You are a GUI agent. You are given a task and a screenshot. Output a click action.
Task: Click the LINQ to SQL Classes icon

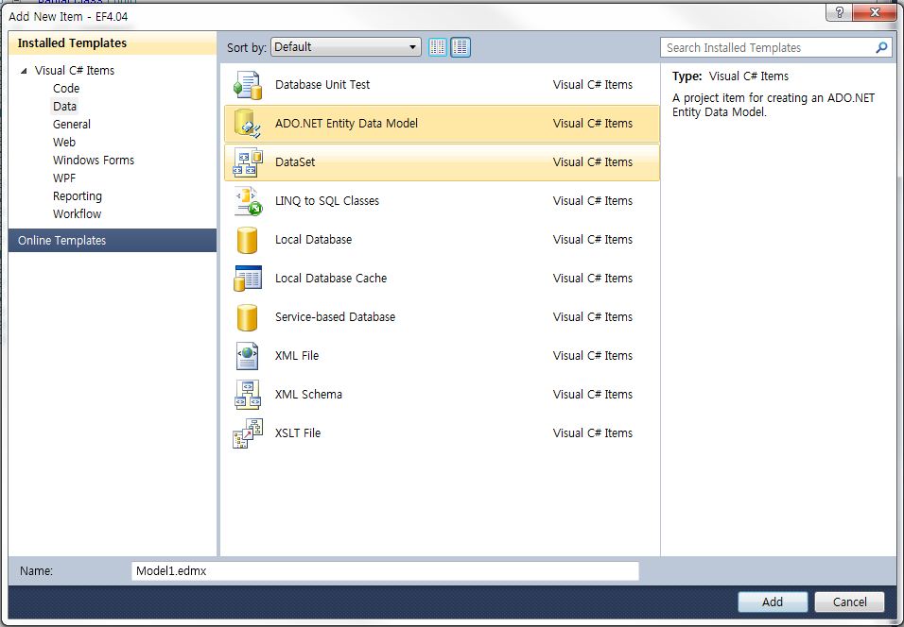248,201
